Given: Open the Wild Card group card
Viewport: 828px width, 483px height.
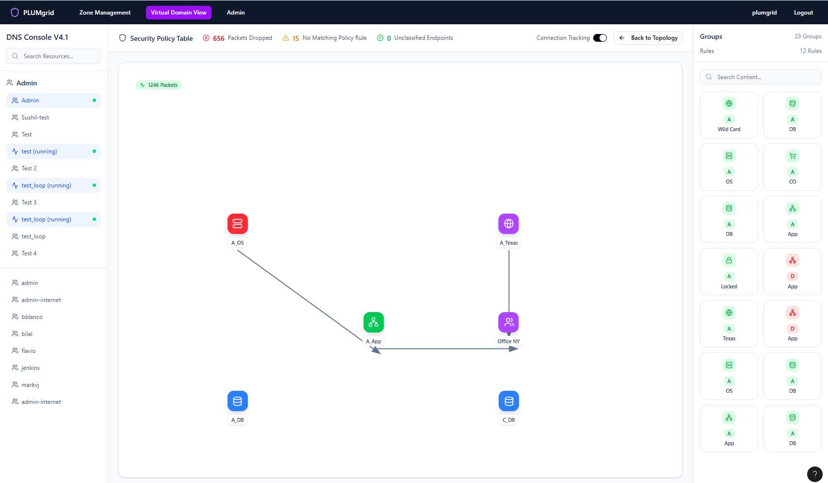Looking at the screenshot, I should click(729, 115).
